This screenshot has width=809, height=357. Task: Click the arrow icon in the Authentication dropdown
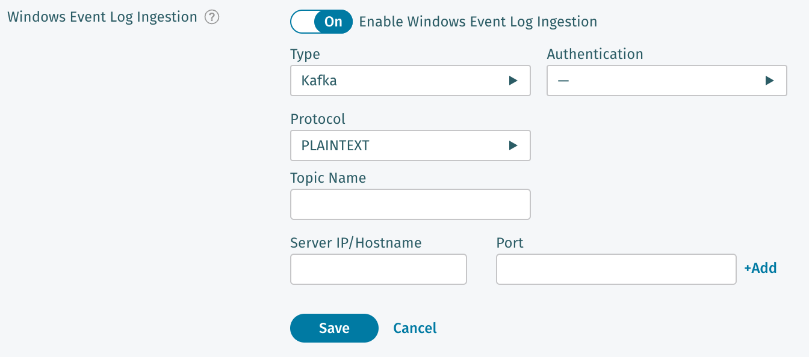point(769,81)
